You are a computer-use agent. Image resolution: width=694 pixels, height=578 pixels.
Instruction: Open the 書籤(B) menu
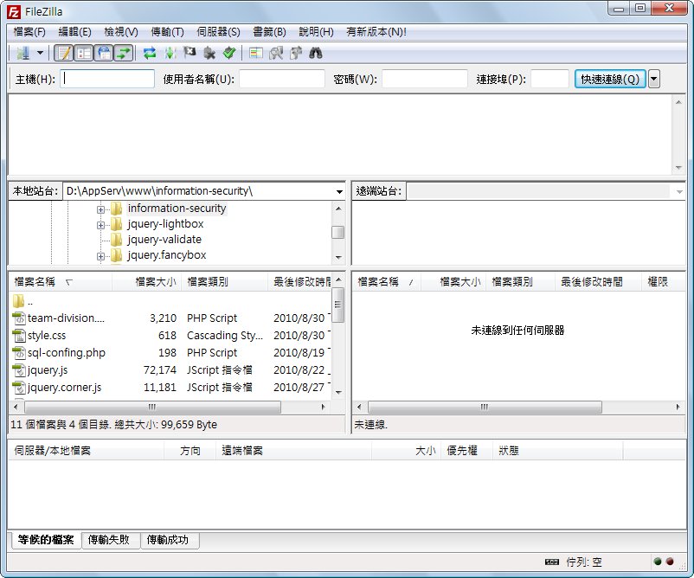tap(269, 32)
